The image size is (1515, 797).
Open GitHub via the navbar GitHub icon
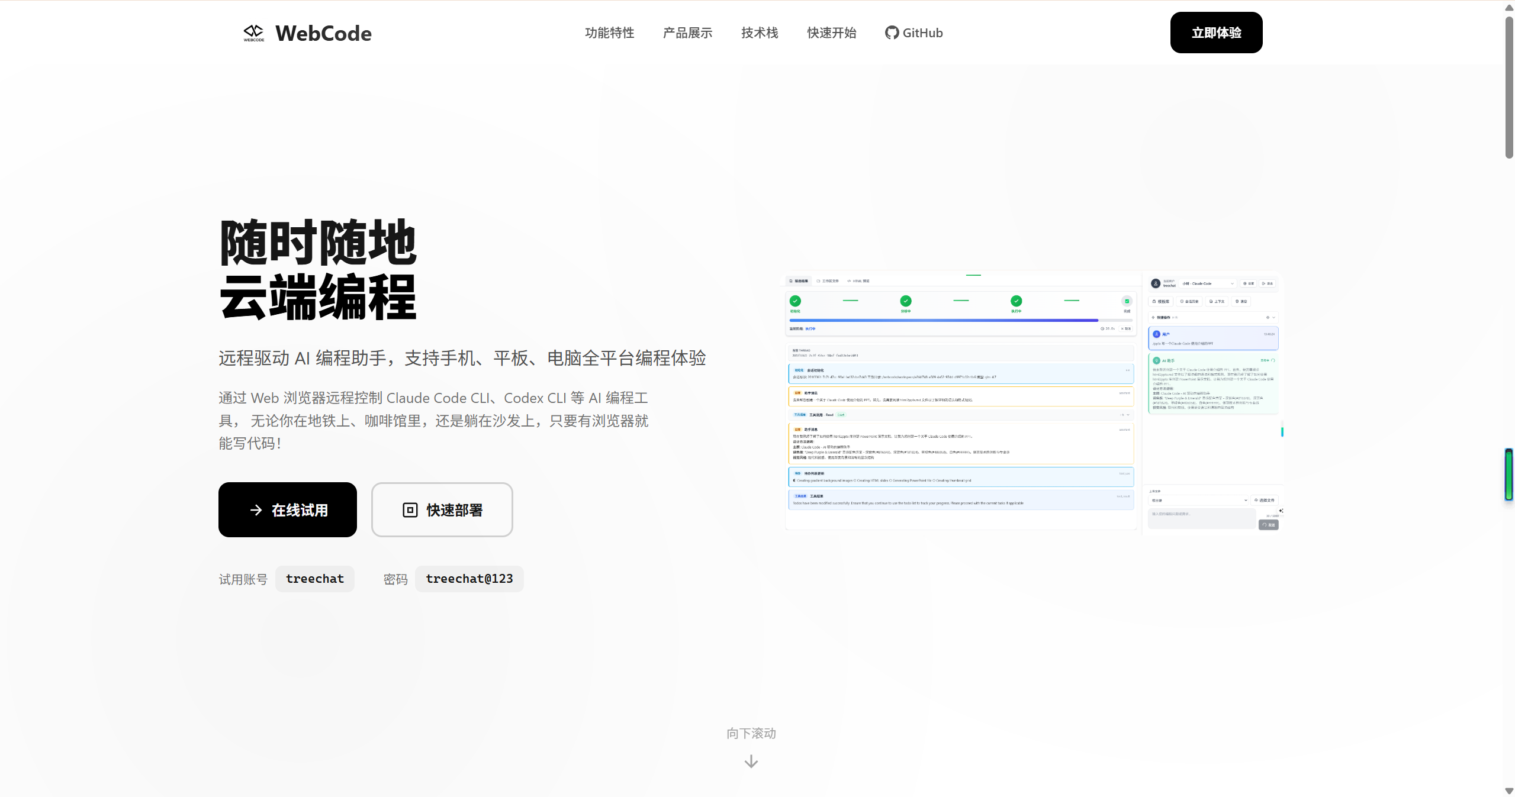coord(892,33)
